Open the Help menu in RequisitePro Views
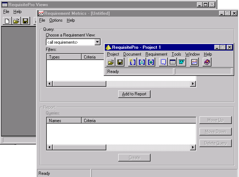239x177 pixels. point(17,12)
